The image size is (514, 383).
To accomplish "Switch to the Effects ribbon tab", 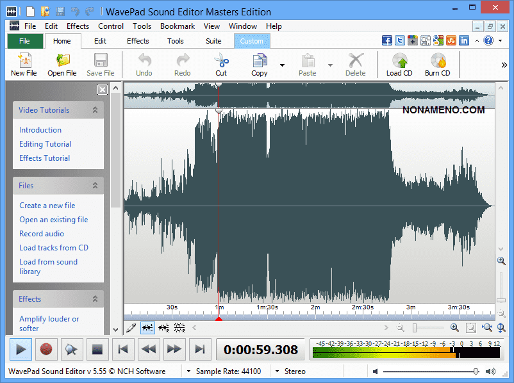I will click(x=138, y=41).
